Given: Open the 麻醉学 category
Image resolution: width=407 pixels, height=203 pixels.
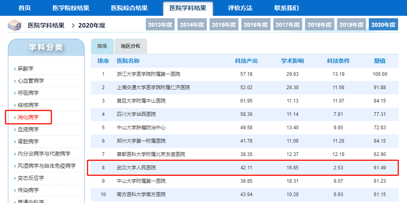Looking at the screenshot, I should [26, 69].
